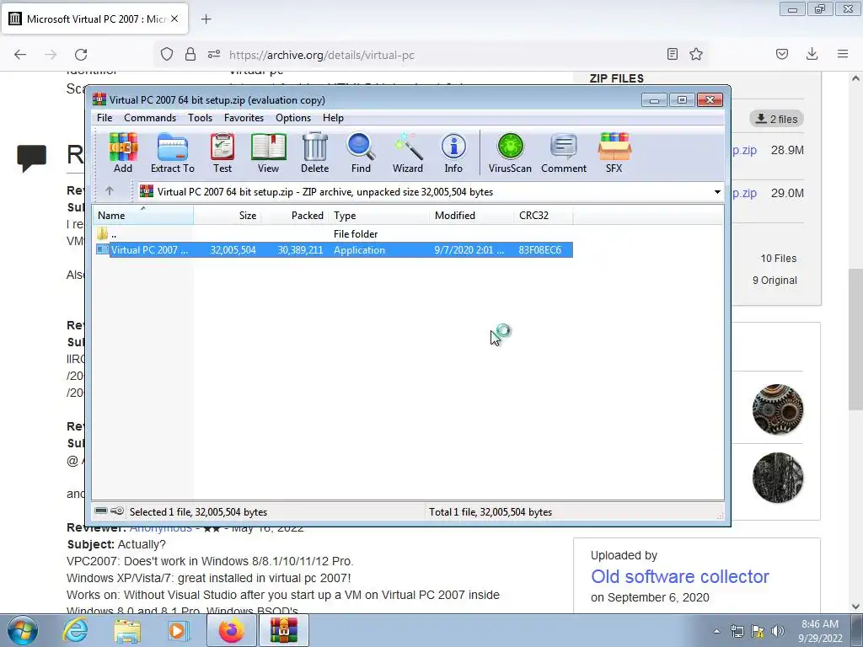Delete selected file with trash icon
Viewport: 863px width, 647px height.
pyautogui.click(x=315, y=153)
